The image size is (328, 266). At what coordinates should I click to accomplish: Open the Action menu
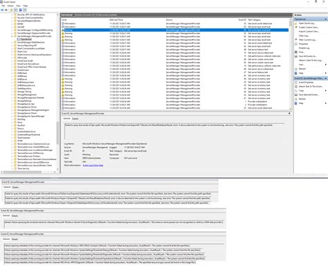pyautogui.click(x=10, y=6)
